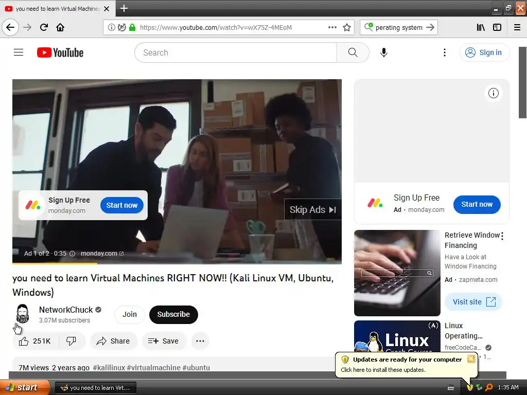Click the address bar URL

(x=216, y=28)
